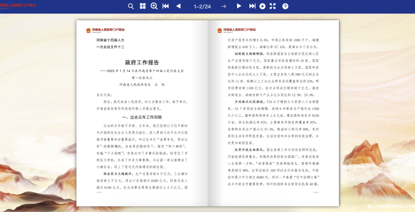Image resolution: width=415 pixels, height=212 pixels.
Task: Jump to the first page
Action: [x=166, y=6]
